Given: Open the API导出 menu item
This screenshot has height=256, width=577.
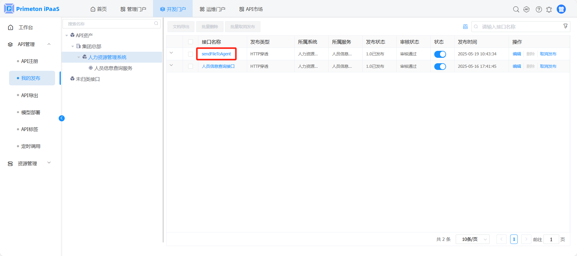Looking at the screenshot, I should coord(30,95).
